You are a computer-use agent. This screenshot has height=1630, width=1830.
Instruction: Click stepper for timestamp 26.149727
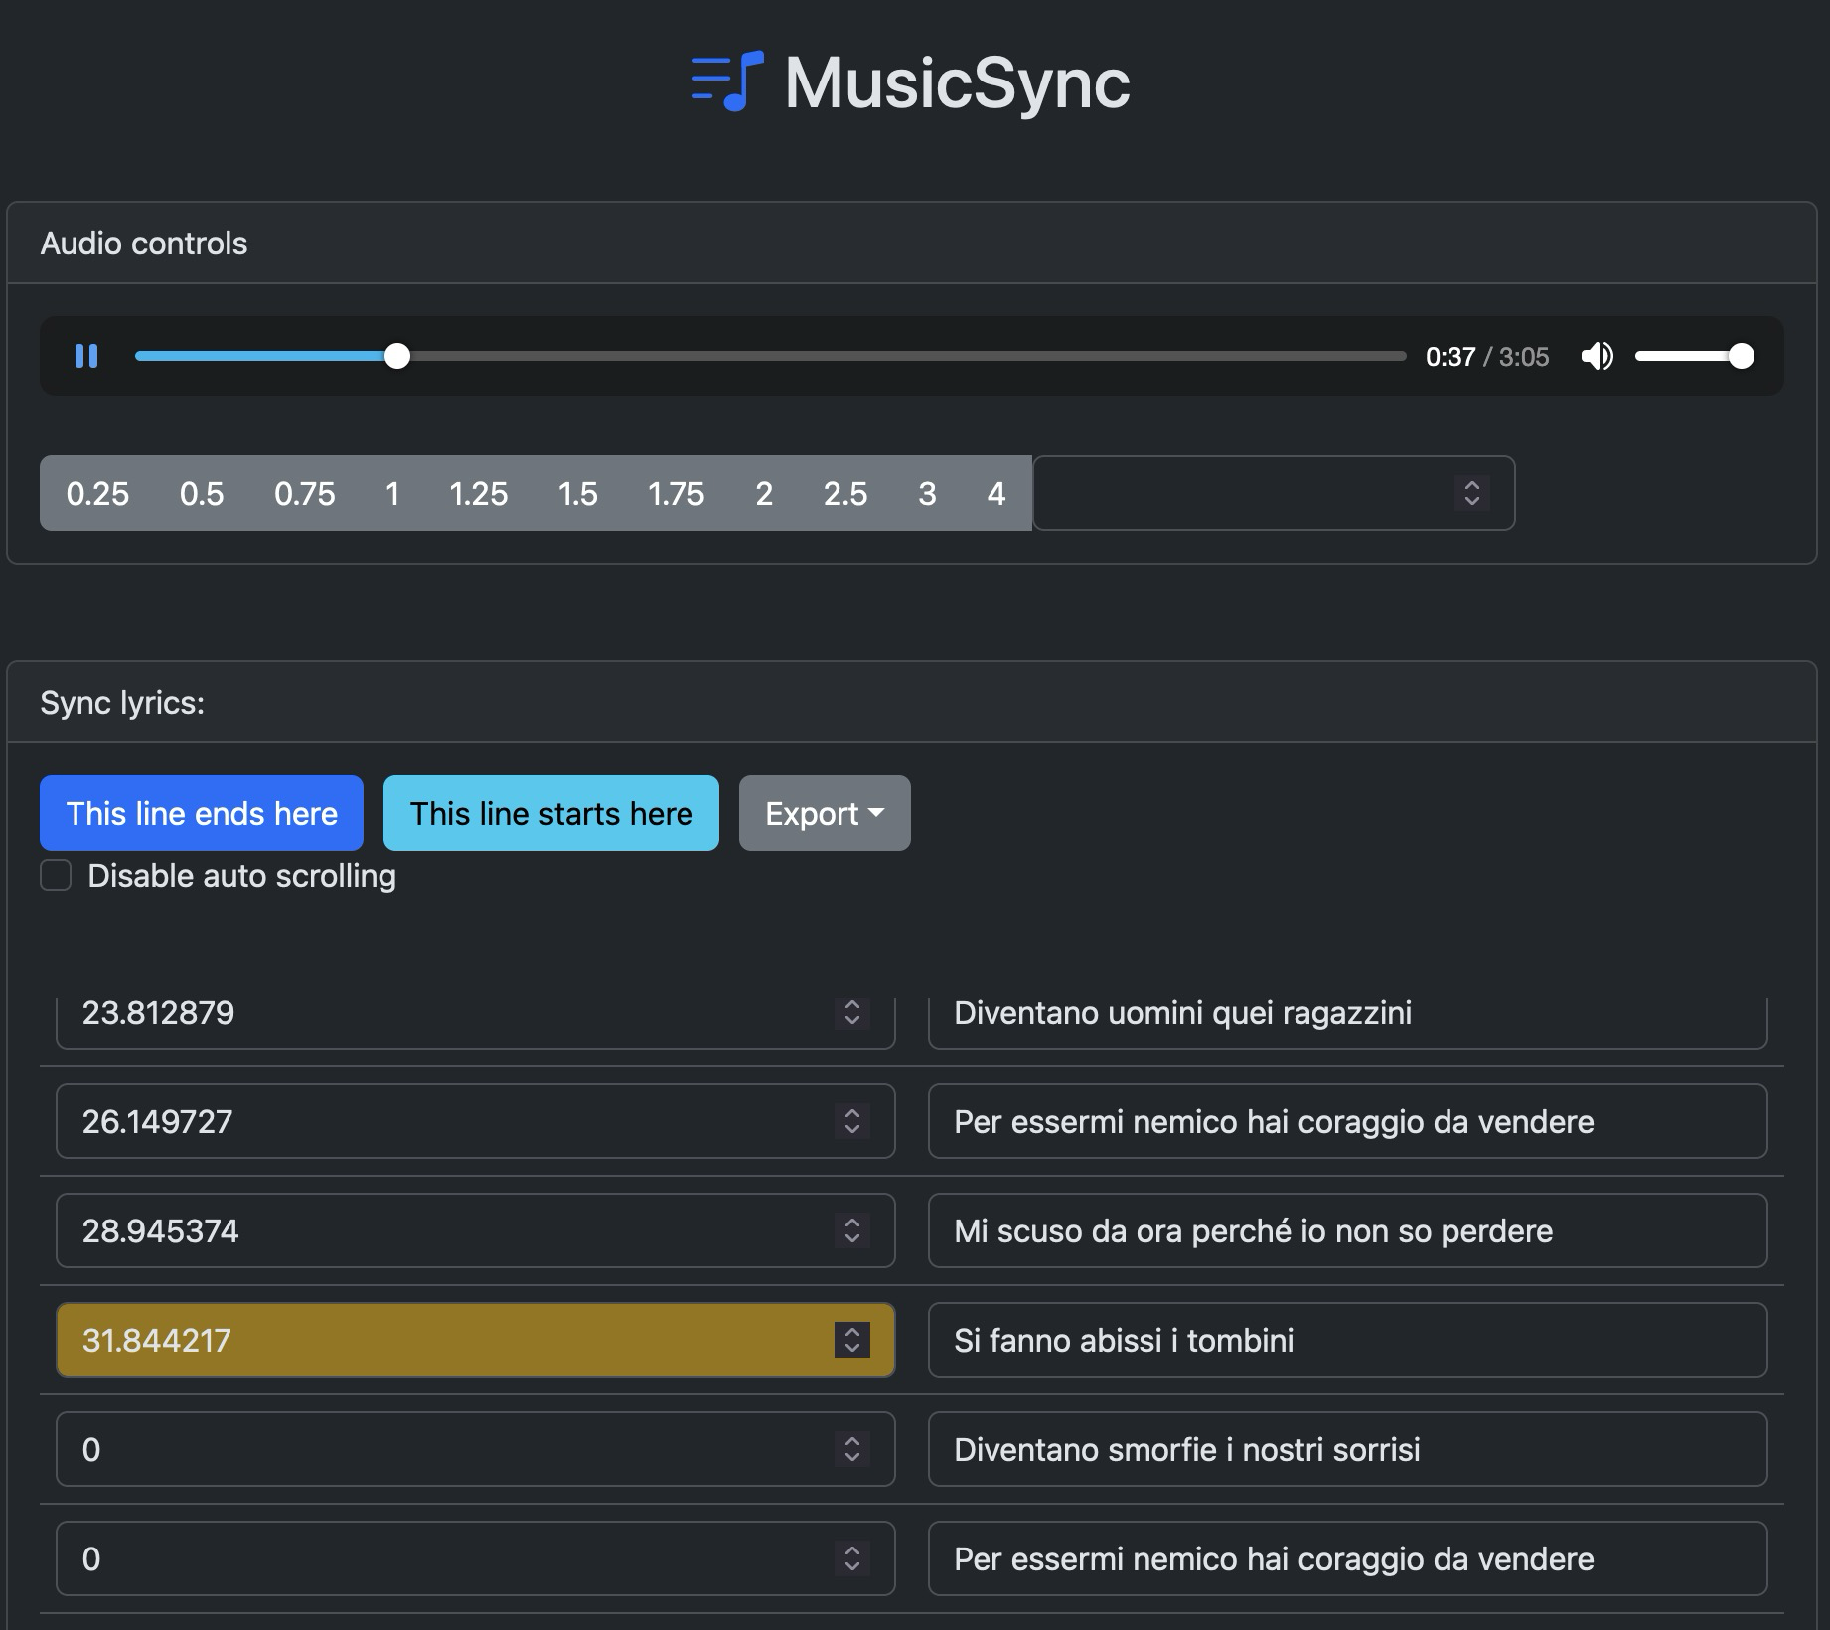(x=852, y=1121)
